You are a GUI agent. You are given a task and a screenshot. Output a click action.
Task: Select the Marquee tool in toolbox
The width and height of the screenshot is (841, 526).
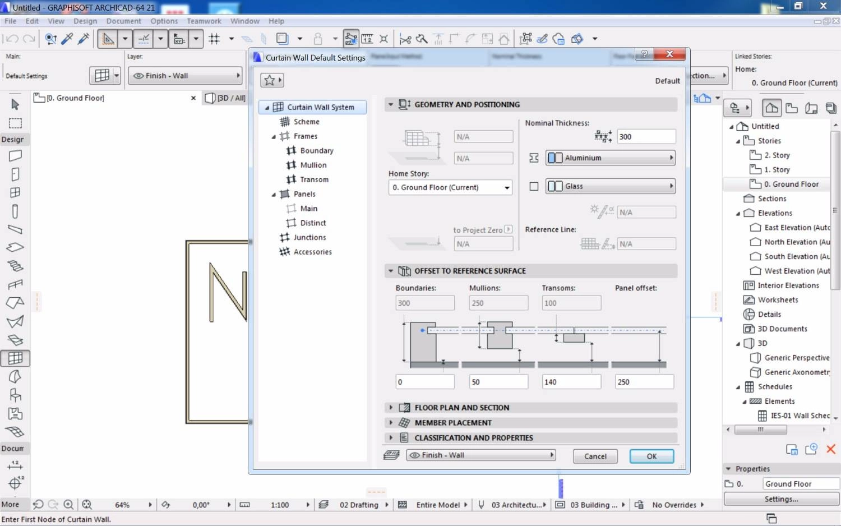(15, 123)
